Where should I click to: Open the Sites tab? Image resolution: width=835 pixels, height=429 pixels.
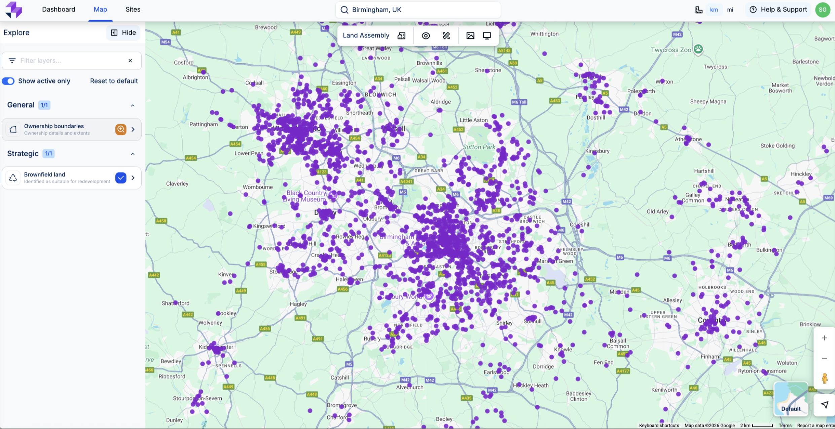coord(133,9)
